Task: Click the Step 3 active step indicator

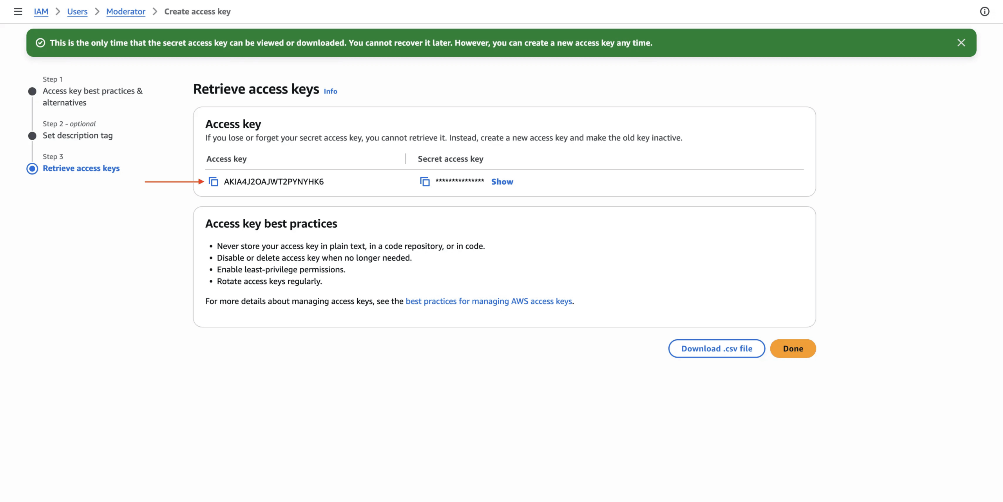Action: (32, 169)
